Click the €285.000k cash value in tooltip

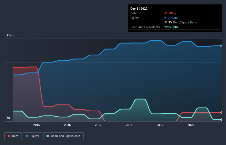(171, 27)
